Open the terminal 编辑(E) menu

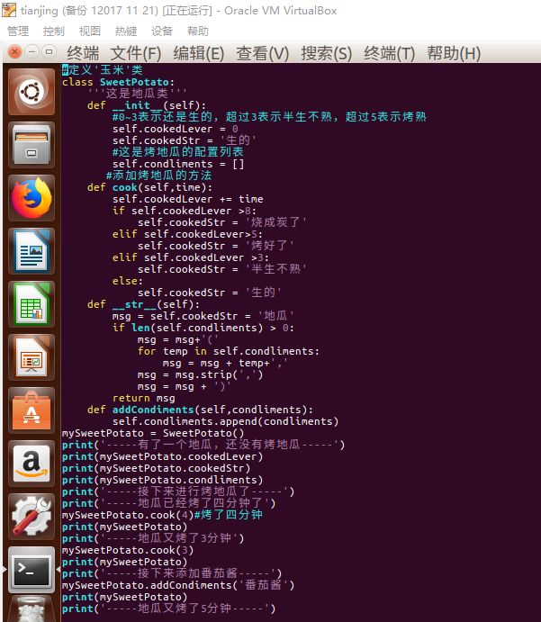[199, 53]
